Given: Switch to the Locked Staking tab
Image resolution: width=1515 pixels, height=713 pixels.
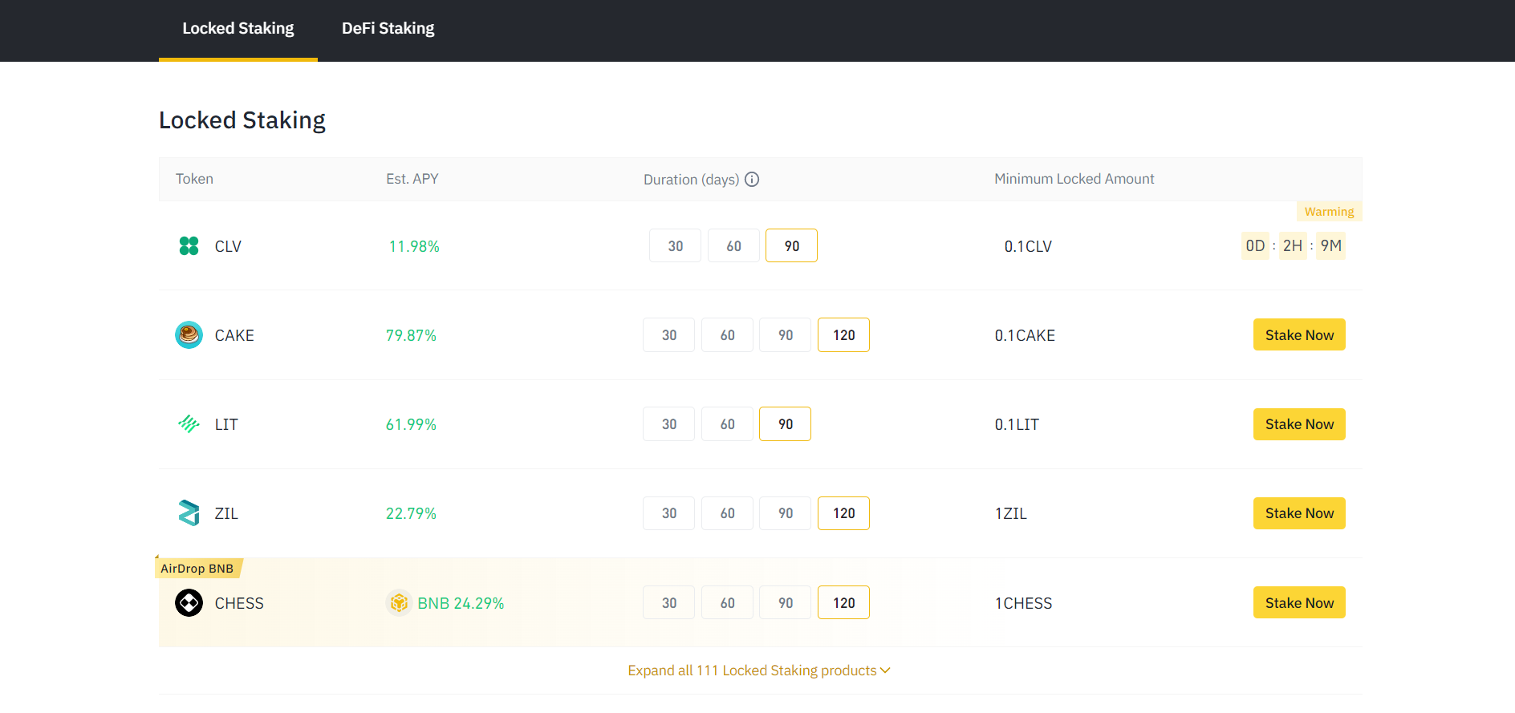Looking at the screenshot, I should click(x=238, y=29).
